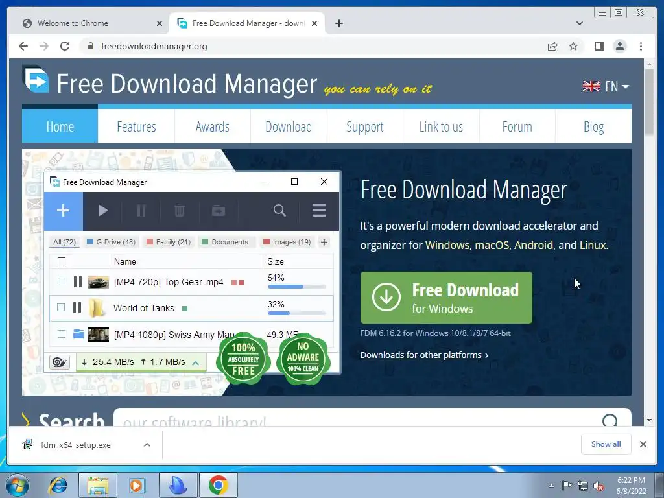Open the Chrome profile avatar
The image size is (664, 498).
point(620,46)
